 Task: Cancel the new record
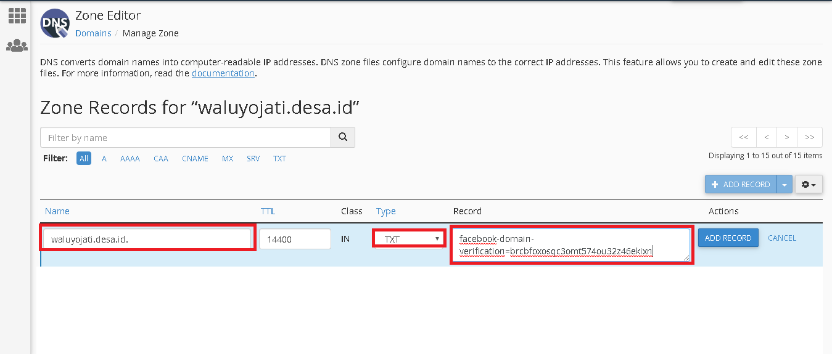(x=782, y=238)
